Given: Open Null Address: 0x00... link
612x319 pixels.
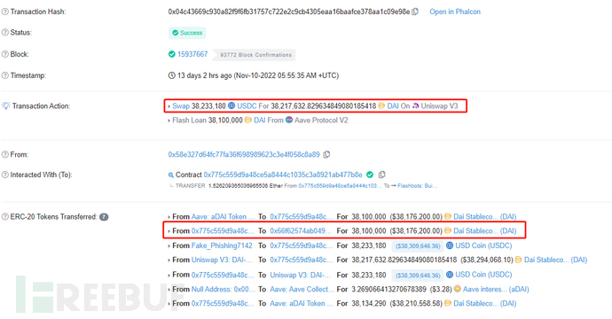Looking at the screenshot, I should pyautogui.click(x=223, y=289).
